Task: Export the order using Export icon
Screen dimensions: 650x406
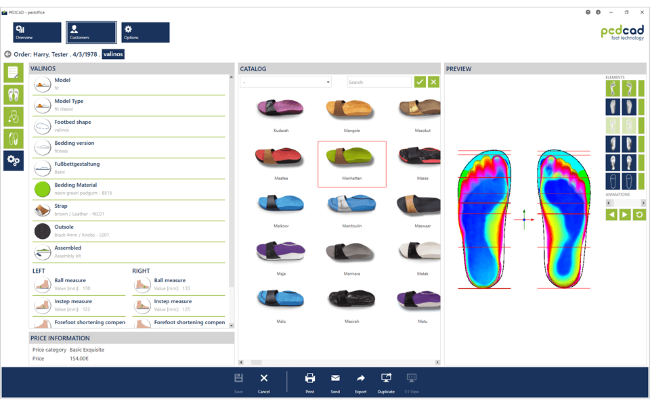Action: pos(360,382)
